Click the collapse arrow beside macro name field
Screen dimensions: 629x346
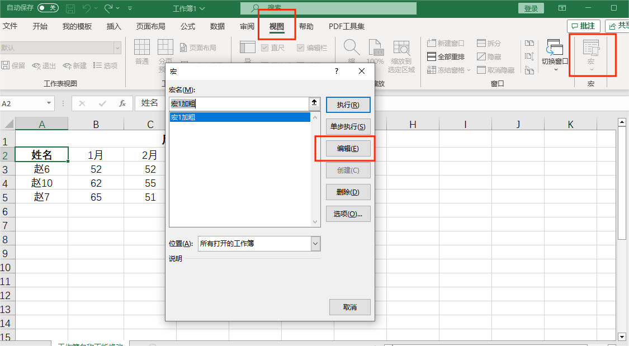(315, 103)
